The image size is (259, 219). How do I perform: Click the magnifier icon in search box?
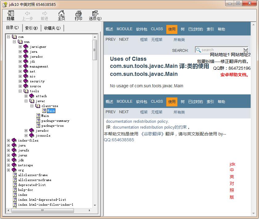[198, 50]
